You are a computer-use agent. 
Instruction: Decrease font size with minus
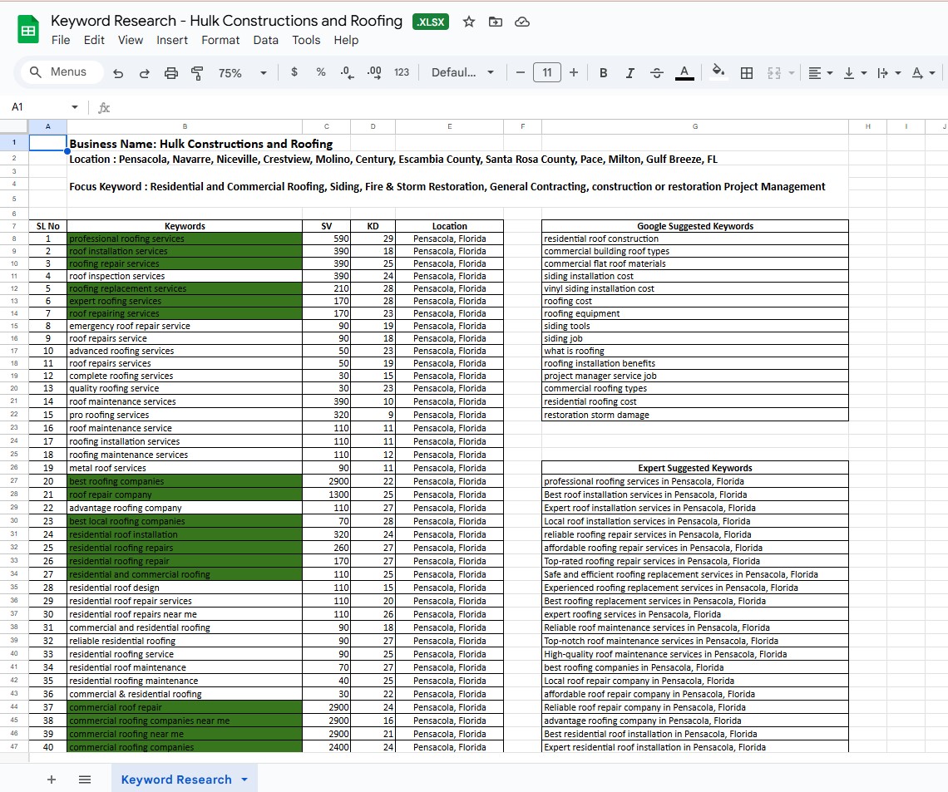[520, 72]
